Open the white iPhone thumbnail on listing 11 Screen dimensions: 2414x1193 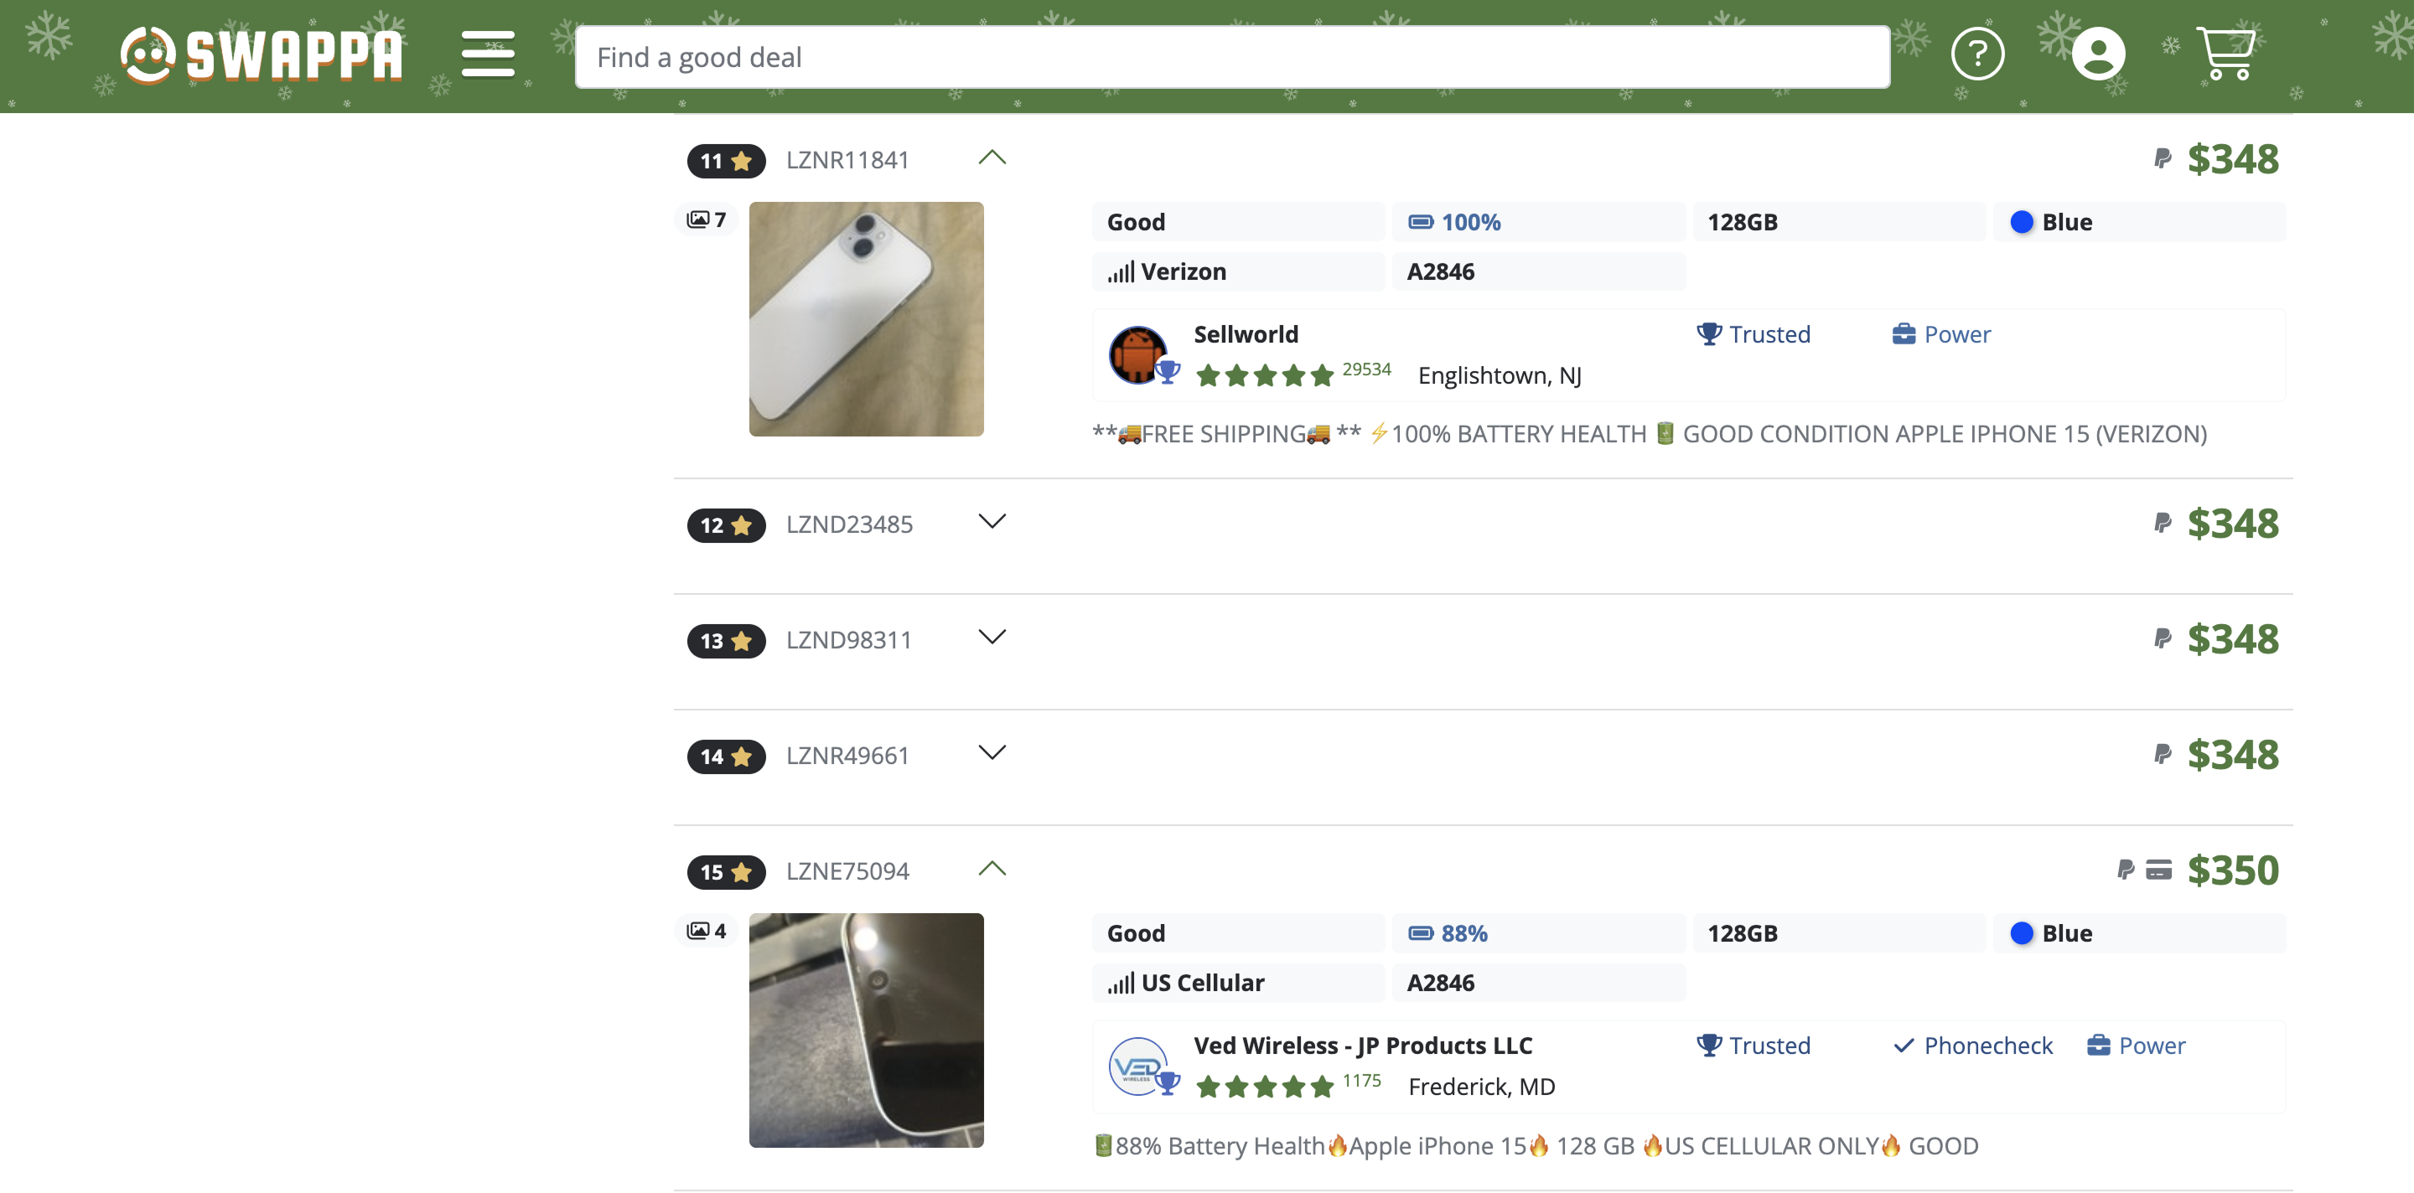[866, 318]
